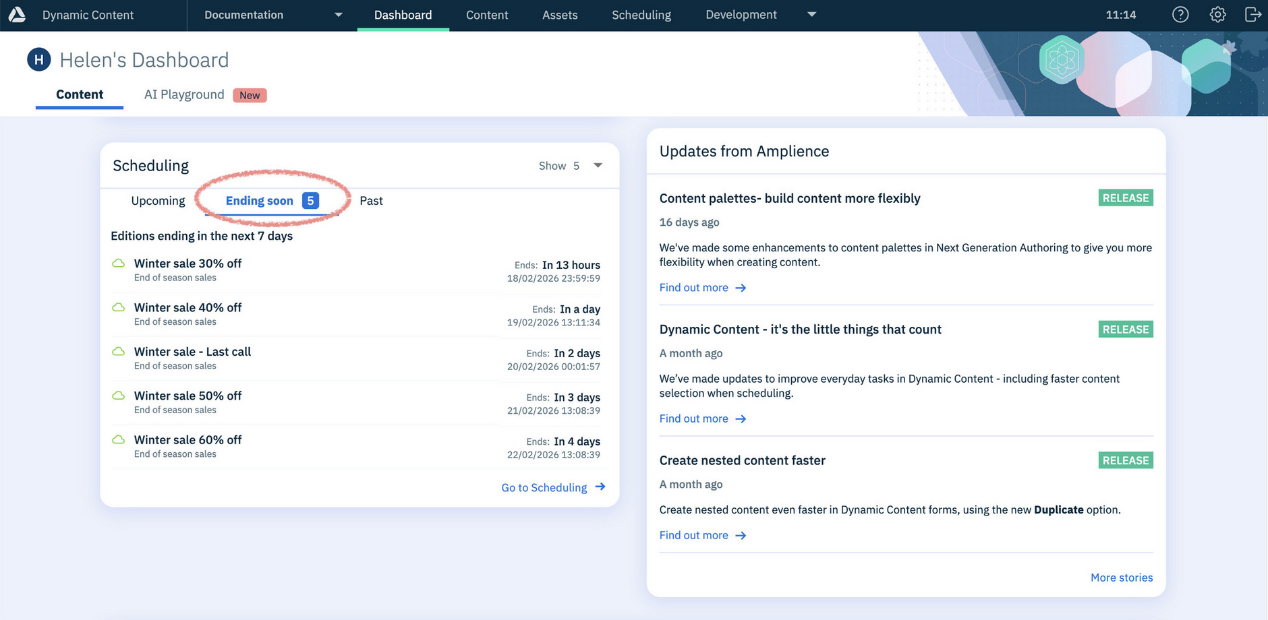Click the arrow next to Go to Scheduling
Screen dimensions: 1268x620
point(600,487)
